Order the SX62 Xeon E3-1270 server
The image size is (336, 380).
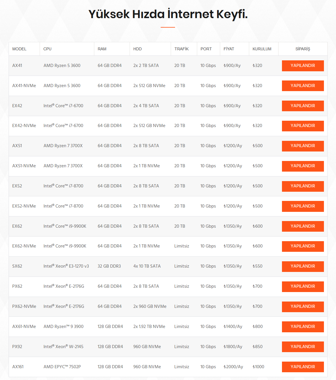[303, 266]
